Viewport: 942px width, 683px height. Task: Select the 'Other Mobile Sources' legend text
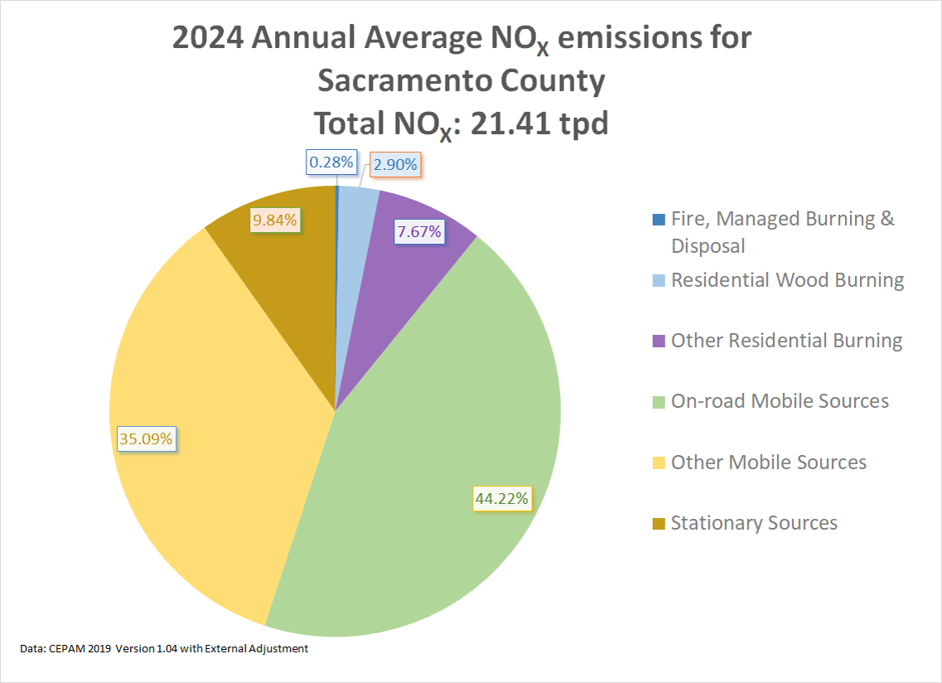point(769,463)
